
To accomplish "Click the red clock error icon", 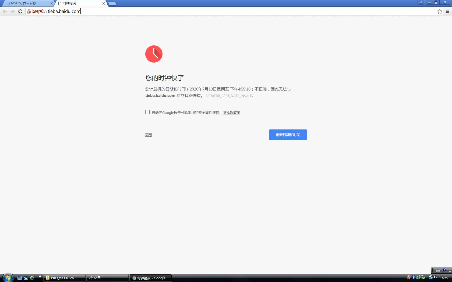I will (x=154, y=54).
